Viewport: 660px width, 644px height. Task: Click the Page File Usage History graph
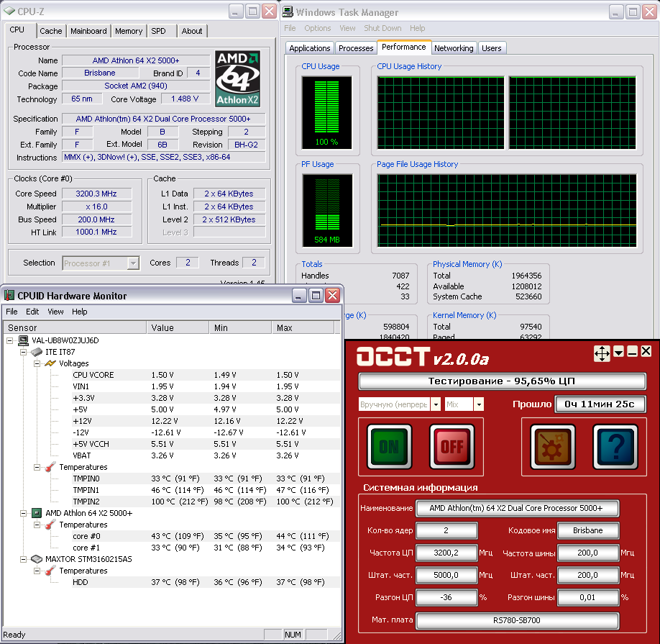[x=507, y=210]
